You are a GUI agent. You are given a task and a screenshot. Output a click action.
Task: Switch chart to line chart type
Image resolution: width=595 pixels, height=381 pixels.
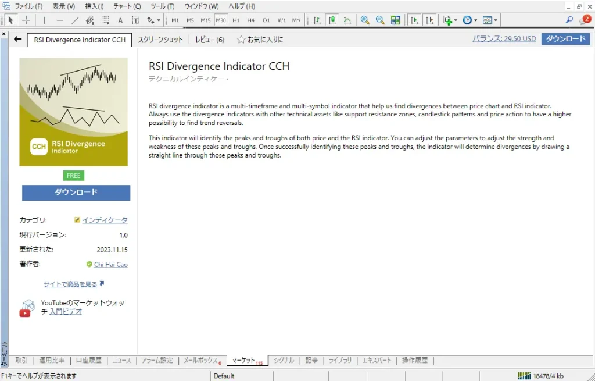[x=347, y=20]
